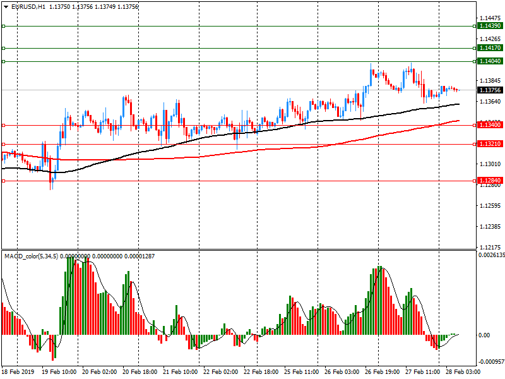This screenshot has width=505, height=379.
Task: Click left handle of 1.12840 line
Action: 3,181
